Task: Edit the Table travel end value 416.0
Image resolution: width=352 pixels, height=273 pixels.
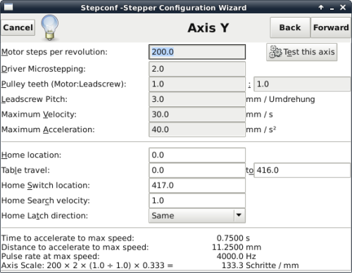Action: click(302, 170)
